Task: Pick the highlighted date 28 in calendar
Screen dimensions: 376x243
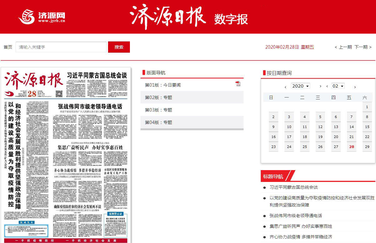Action: [x=352, y=147]
